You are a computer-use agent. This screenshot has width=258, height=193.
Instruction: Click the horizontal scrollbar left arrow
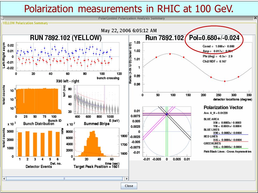(x=4, y=179)
